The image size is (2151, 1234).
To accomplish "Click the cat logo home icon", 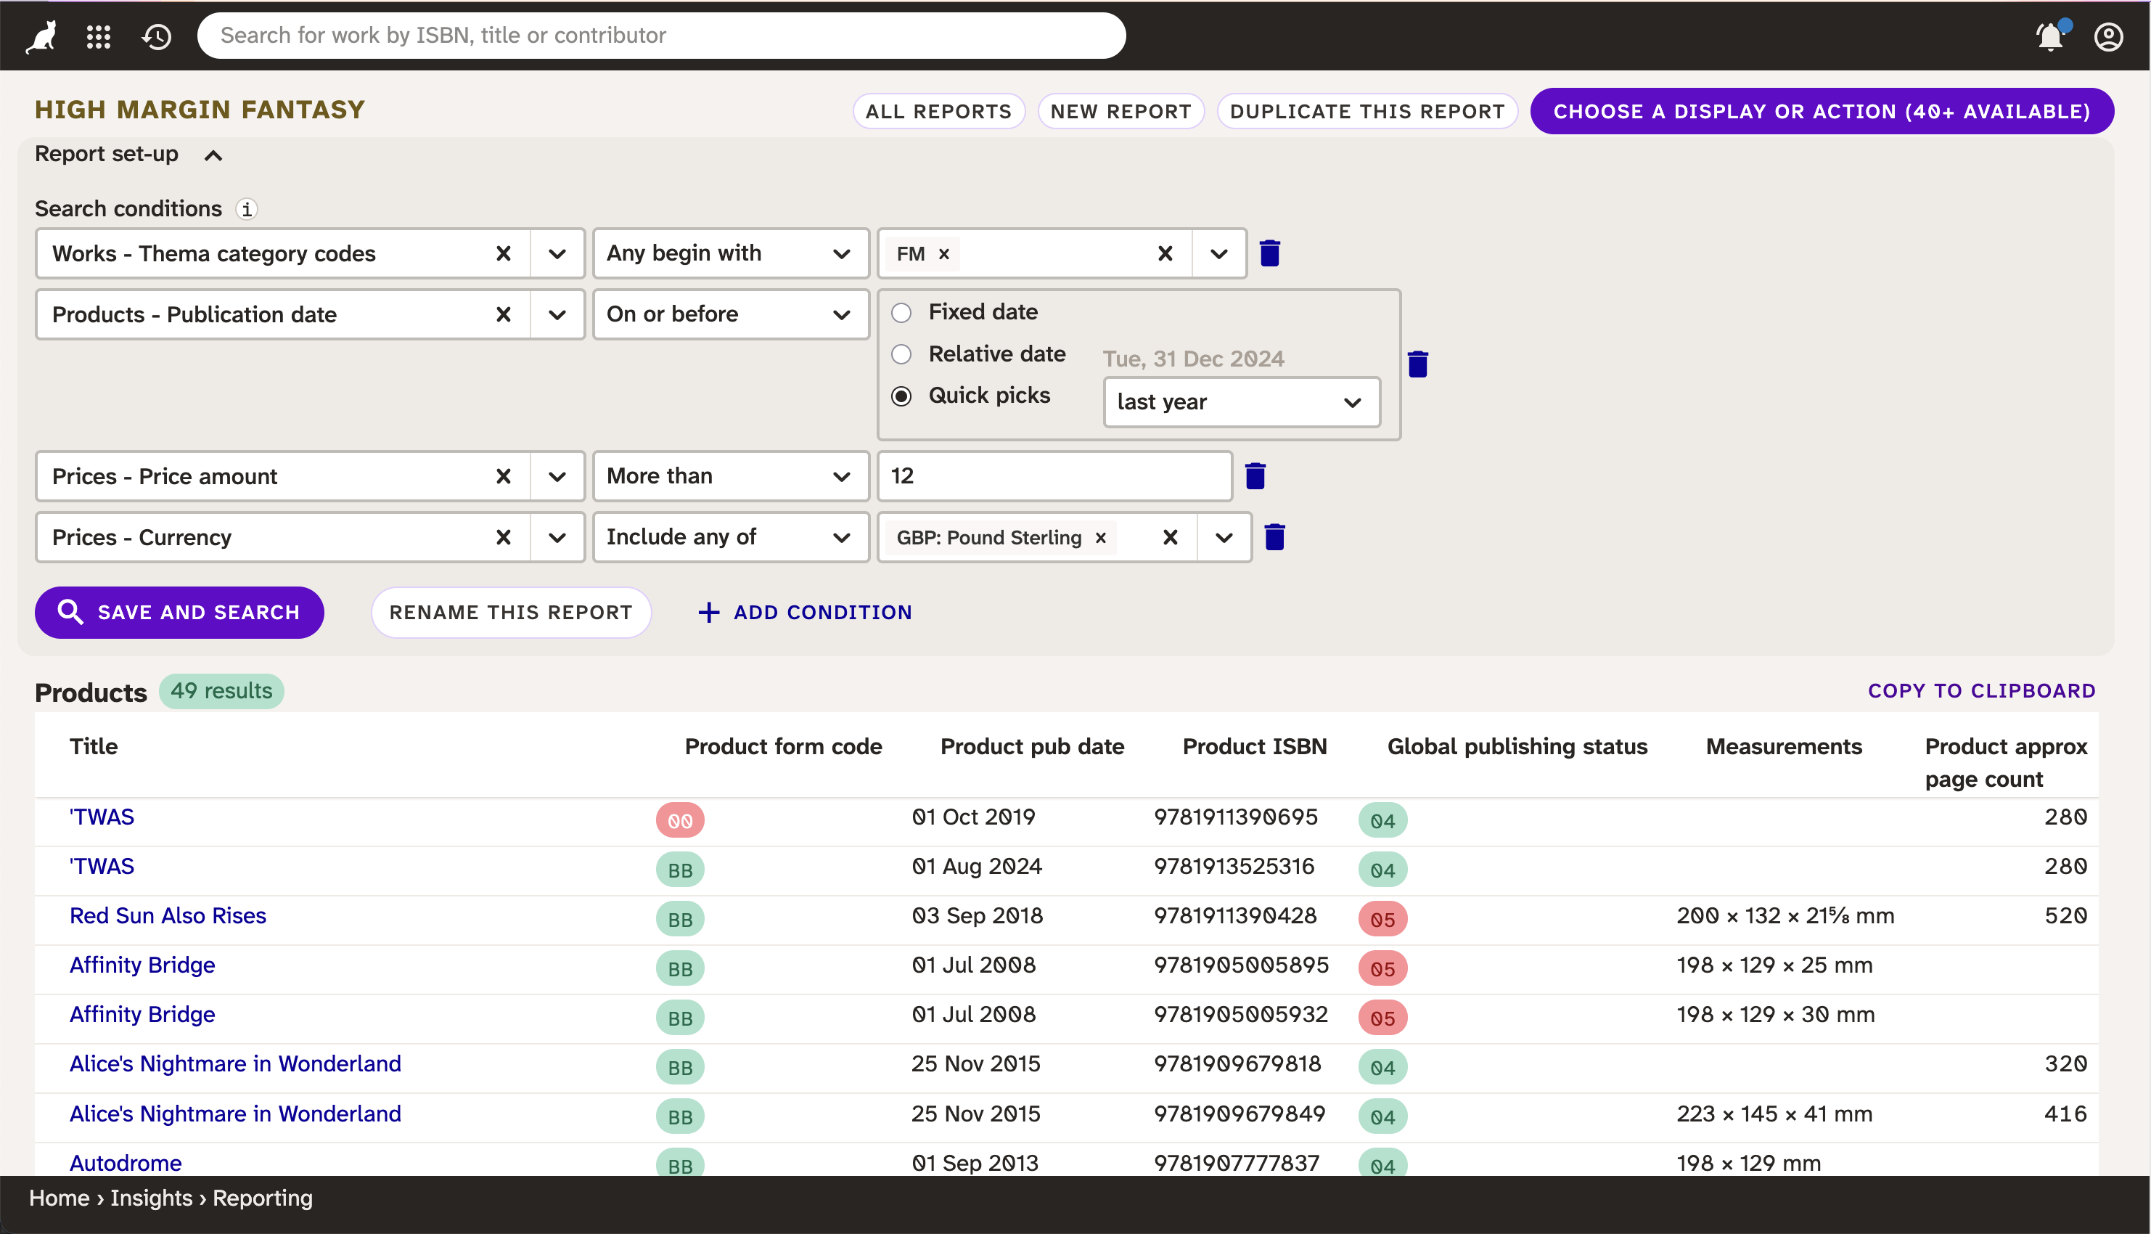I will (41, 36).
